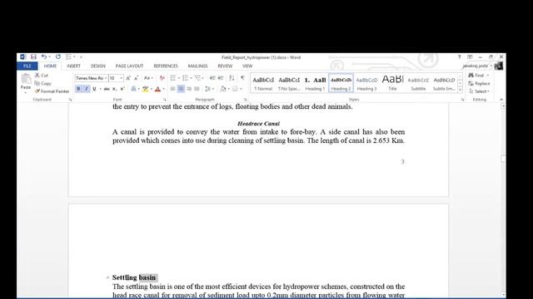Click the highlighted word basin

pos(147,277)
